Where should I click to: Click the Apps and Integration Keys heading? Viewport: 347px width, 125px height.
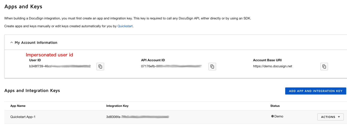pyautogui.click(x=32, y=90)
